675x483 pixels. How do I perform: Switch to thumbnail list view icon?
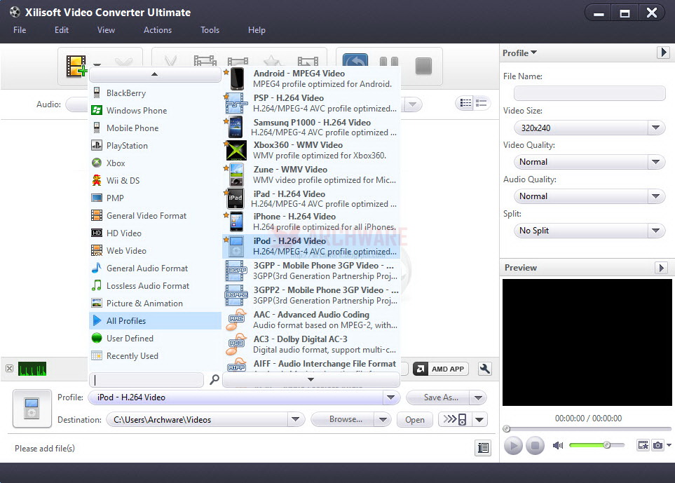pos(465,103)
